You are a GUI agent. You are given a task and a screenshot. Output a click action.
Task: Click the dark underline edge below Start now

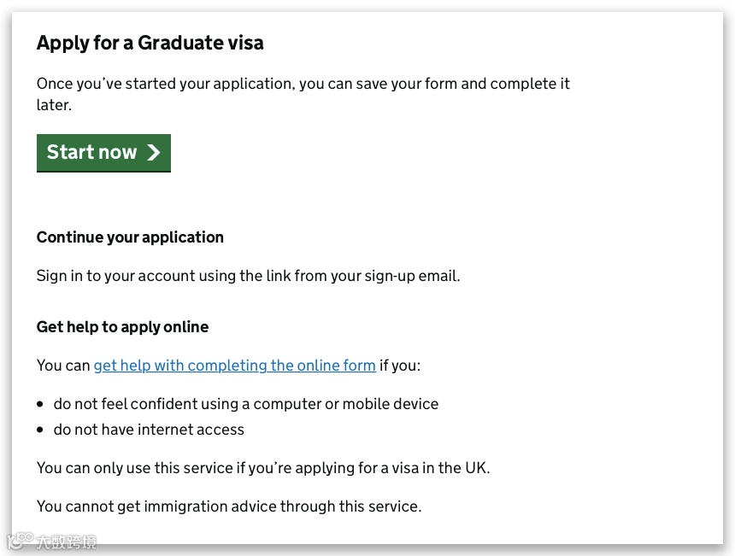[103, 171]
